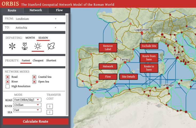Expand the Road mode Foot dropdown

27,100
